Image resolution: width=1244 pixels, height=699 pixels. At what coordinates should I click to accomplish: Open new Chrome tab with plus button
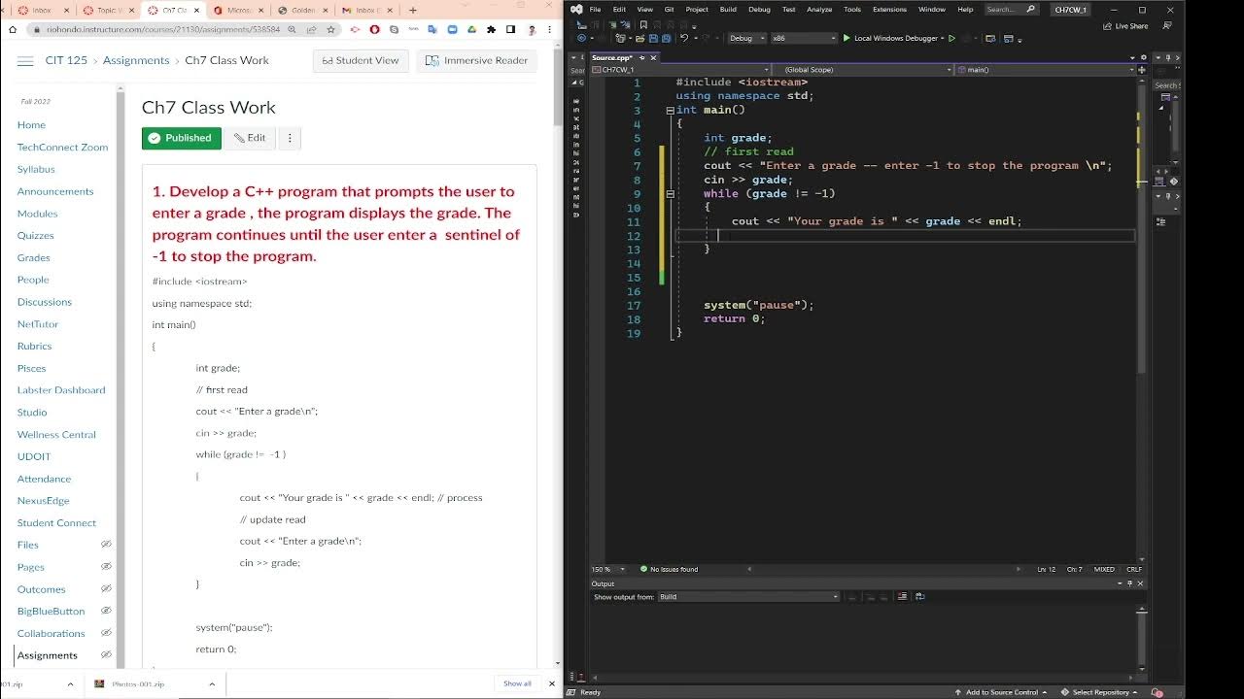(x=412, y=10)
